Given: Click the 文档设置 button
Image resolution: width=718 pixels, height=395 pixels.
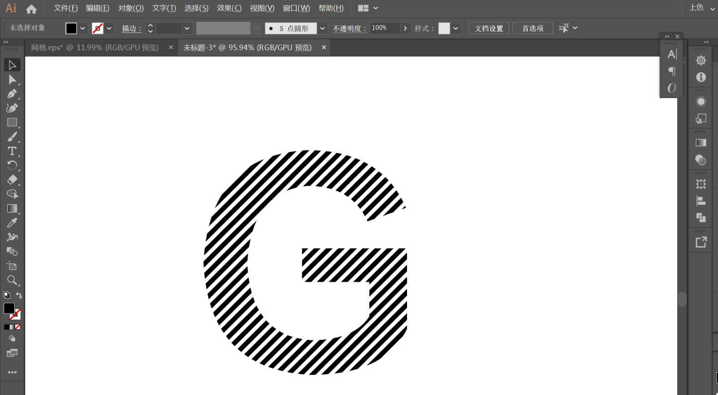Looking at the screenshot, I should pos(489,28).
